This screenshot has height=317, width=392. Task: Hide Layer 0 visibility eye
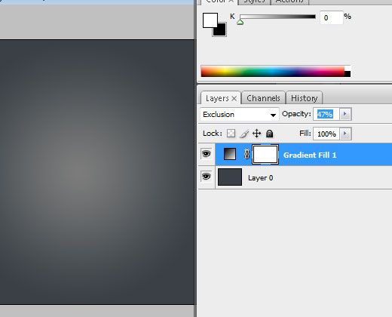point(207,177)
